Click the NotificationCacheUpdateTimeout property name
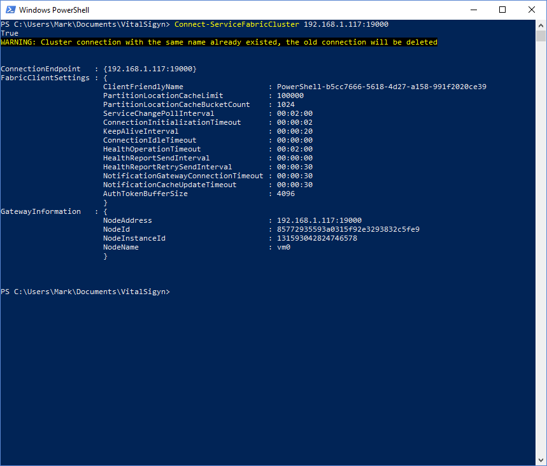547x466 pixels. pyautogui.click(x=169, y=185)
